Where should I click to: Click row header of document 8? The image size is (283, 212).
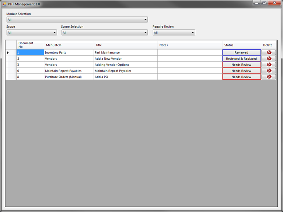click(x=11, y=77)
